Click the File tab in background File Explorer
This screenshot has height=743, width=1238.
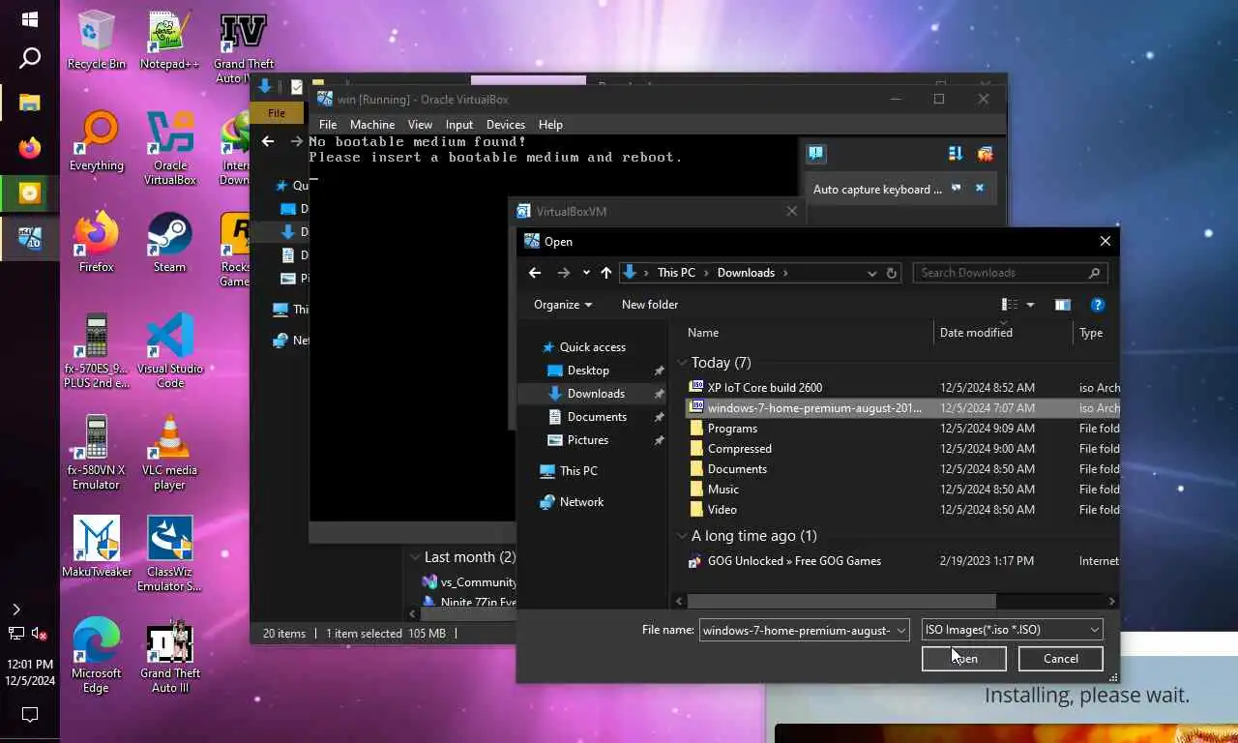[277, 113]
